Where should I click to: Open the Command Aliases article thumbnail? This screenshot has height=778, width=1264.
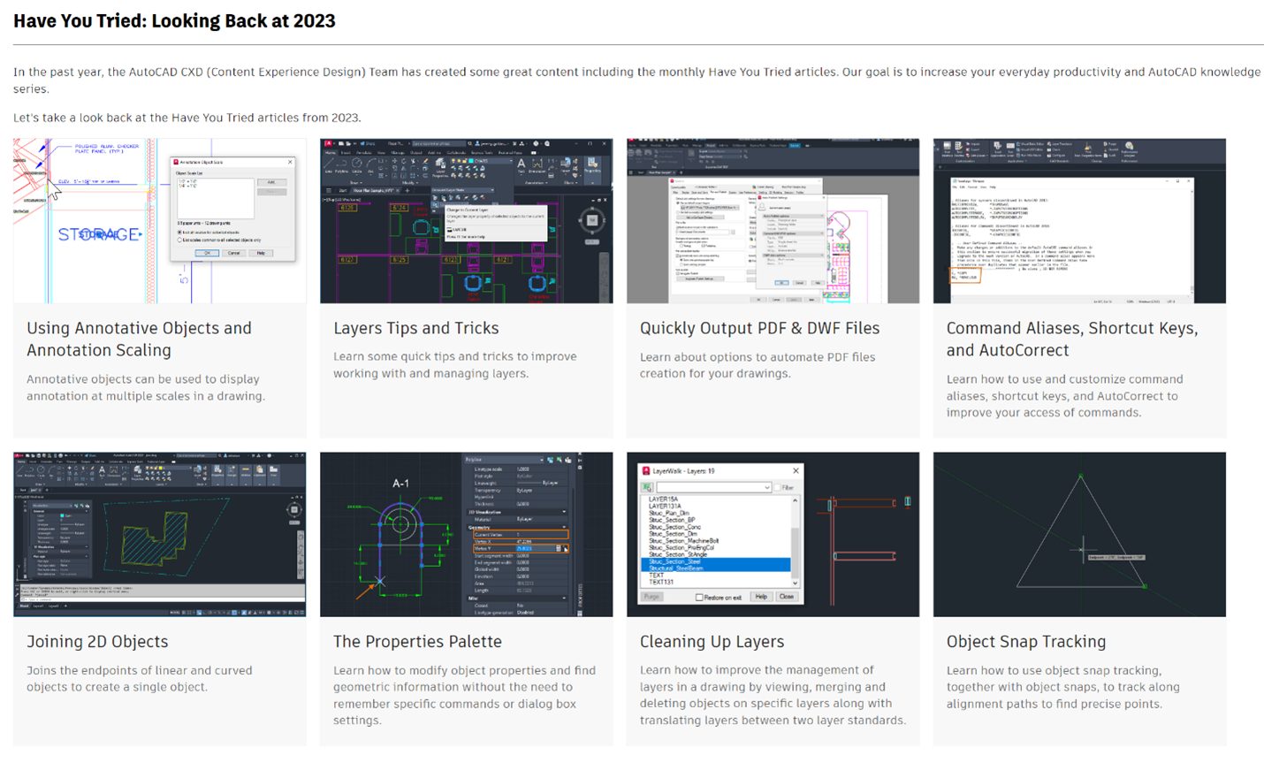(1079, 220)
